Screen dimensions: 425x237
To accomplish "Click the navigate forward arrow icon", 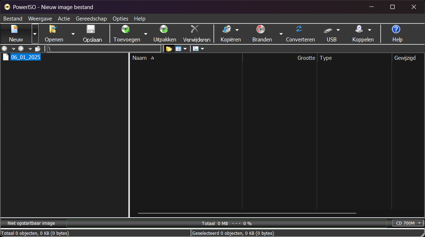I will 21,49.
